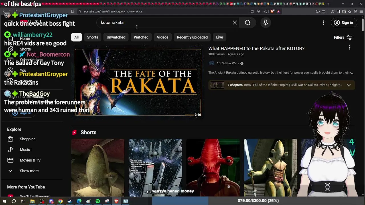Open the short with red Rakata alien

(213, 167)
